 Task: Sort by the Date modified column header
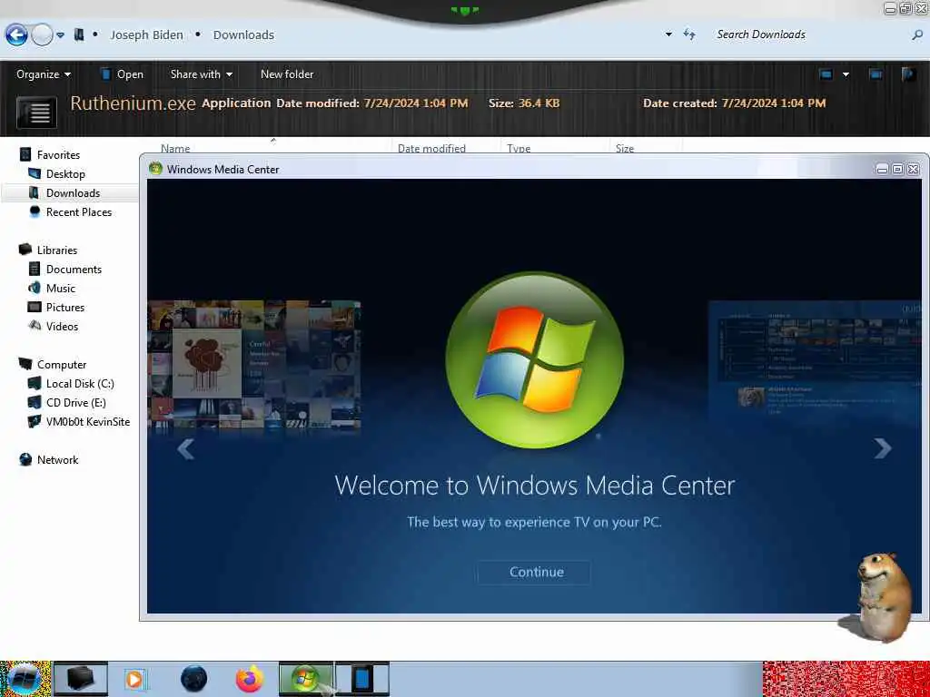click(x=431, y=148)
